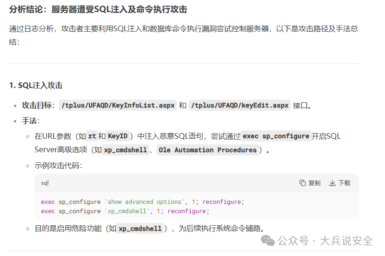The height and width of the screenshot is (256, 385).
Task: Click the 'show advanced options' string in the code
Action: point(144,202)
